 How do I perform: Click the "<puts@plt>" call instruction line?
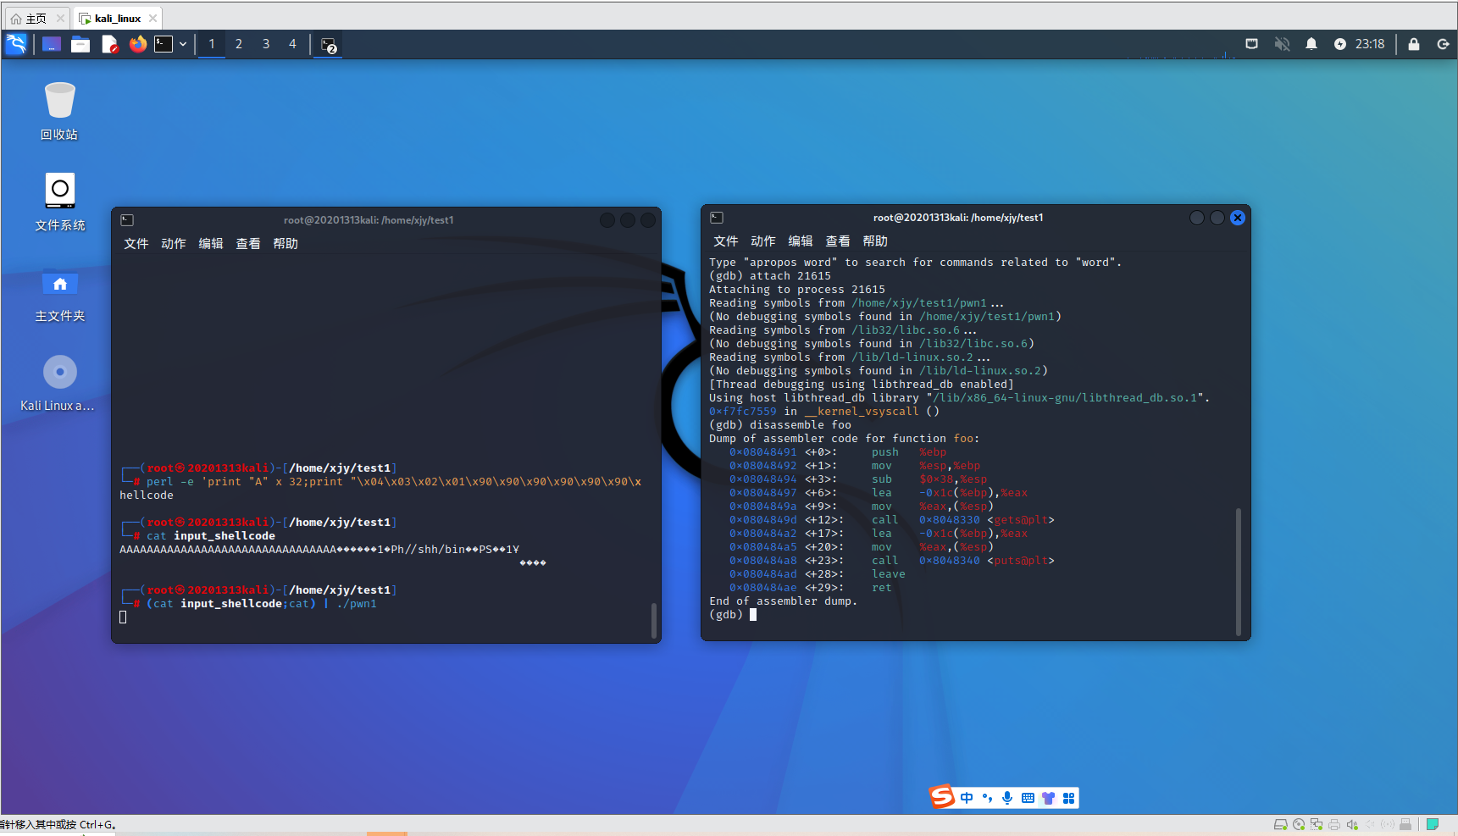point(892,561)
